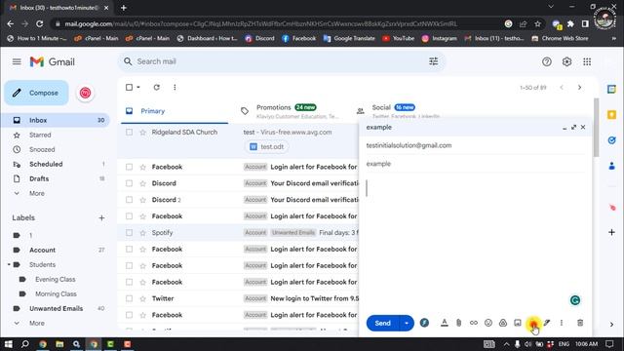Attach files using the paperclip icon
Viewport: 624px width, 351px height.
point(459,323)
